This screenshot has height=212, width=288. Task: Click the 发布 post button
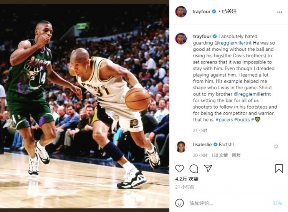pos(277,203)
